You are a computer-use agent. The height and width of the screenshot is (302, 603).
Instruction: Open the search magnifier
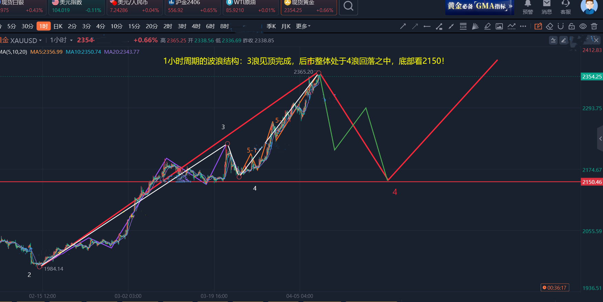(x=348, y=6)
